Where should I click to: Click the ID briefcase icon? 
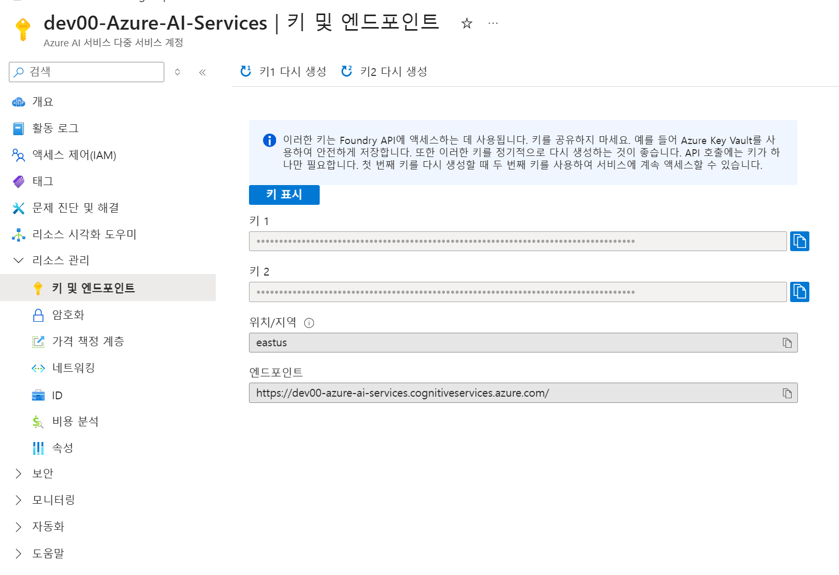38,395
